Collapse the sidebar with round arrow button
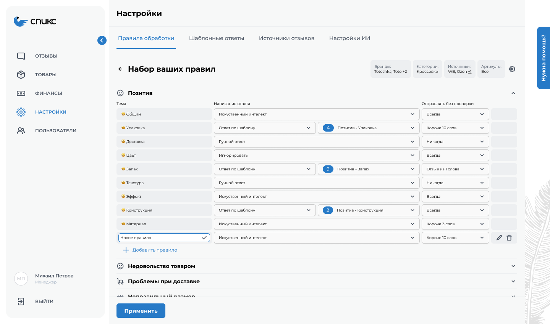Screen dimensions: 550x324 [x=102, y=40]
